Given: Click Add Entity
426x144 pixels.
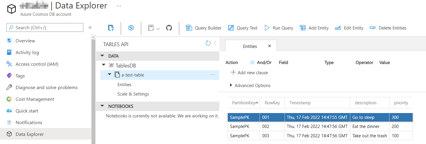Looking at the screenshot, I should (314, 28).
